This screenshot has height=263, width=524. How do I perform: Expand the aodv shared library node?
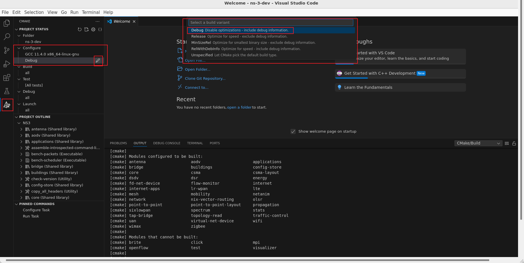click(21, 135)
